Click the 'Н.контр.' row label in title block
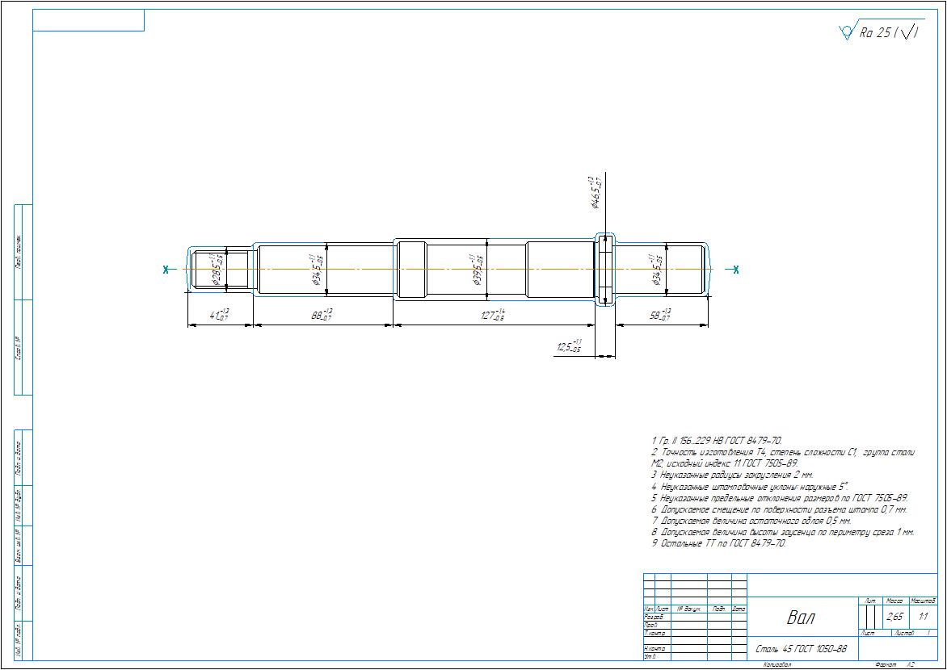The image size is (947, 670). click(654, 649)
